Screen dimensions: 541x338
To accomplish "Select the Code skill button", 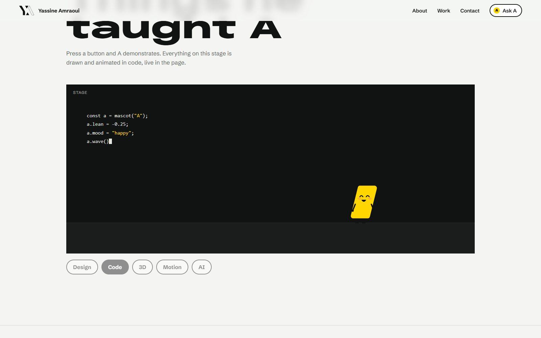I will coord(115,267).
